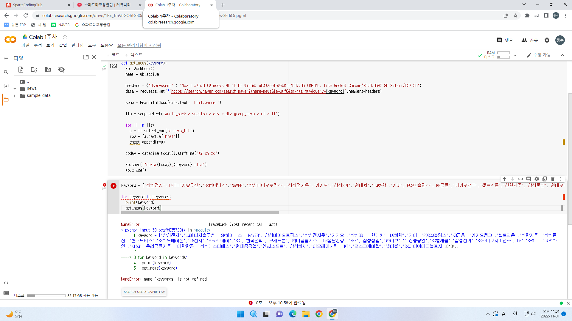Click the upload file icon
Viewport: 572px width, 321px height.
click(x=21, y=70)
